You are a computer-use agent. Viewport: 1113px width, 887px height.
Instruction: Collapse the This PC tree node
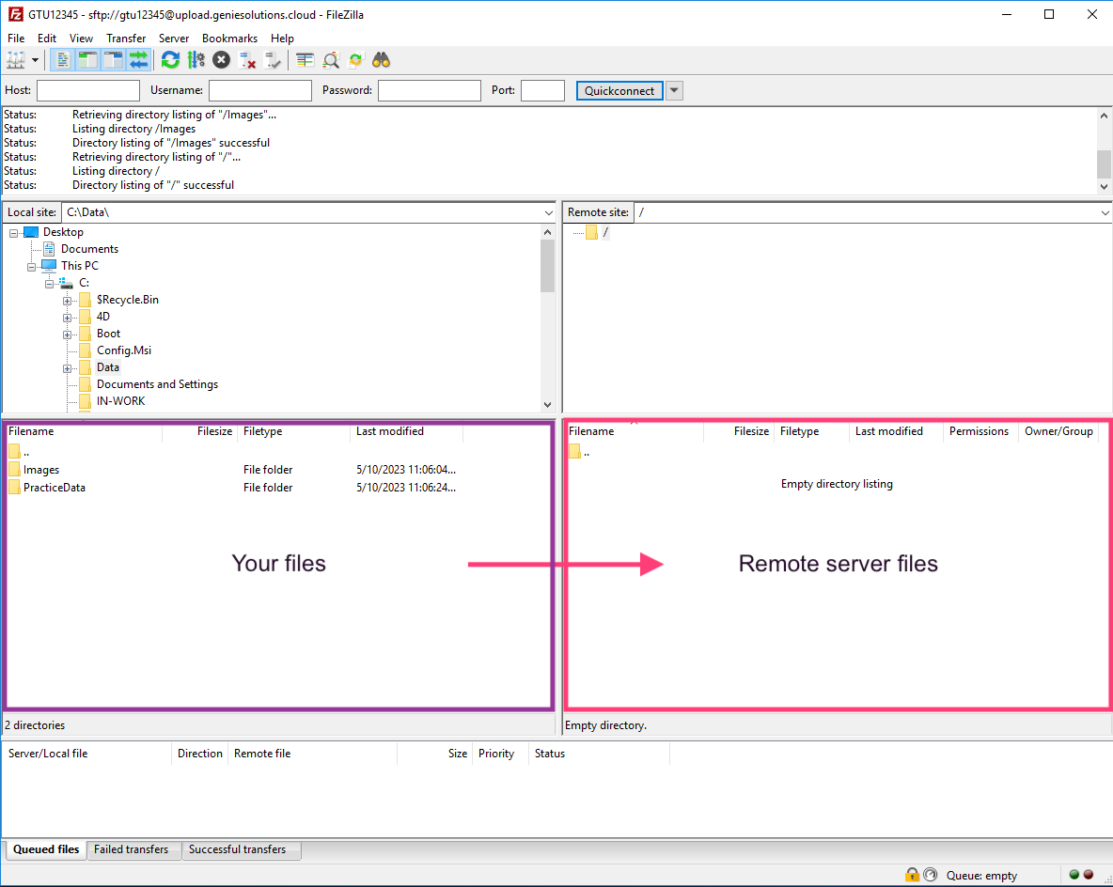31,265
